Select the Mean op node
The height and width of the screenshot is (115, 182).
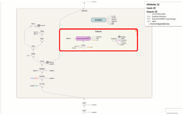point(33,26)
